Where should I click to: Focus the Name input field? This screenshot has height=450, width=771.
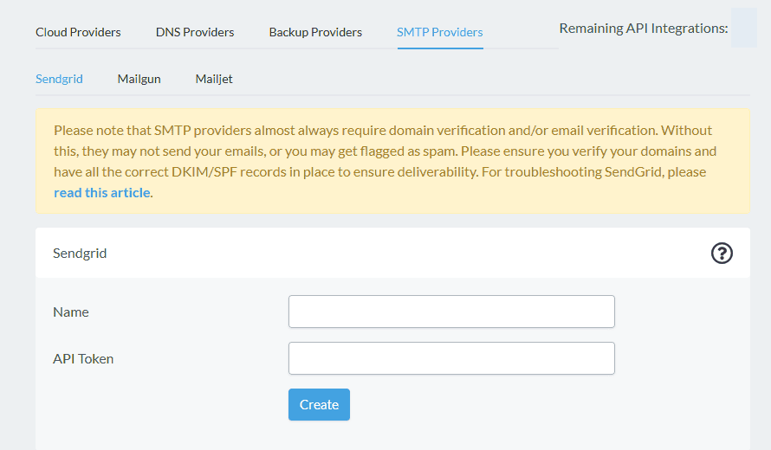pyautogui.click(x=451, y=312)
